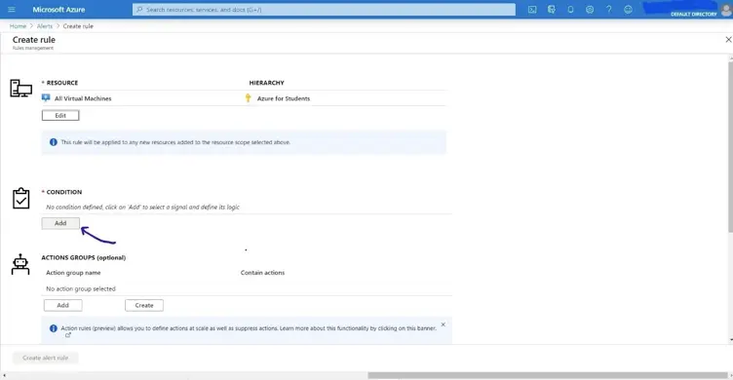Click the HIERARCHY heading

[266, 83]
